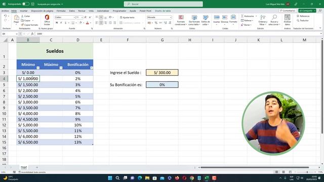Switch to the Programador tab
The height and width of the screenshot is (182, 324).
click(x=119, y=11)
